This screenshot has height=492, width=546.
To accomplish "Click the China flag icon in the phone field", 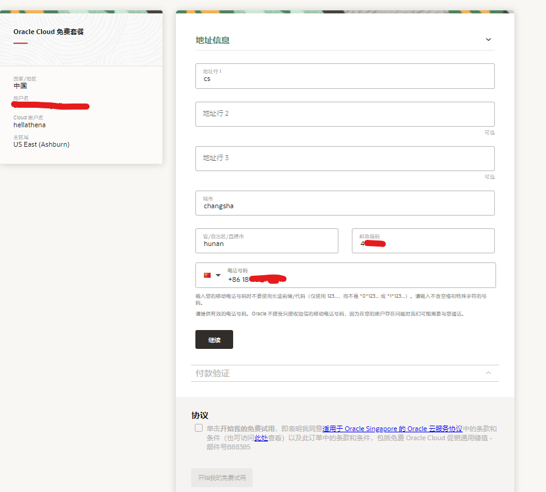I will click(x=207, y=275).
